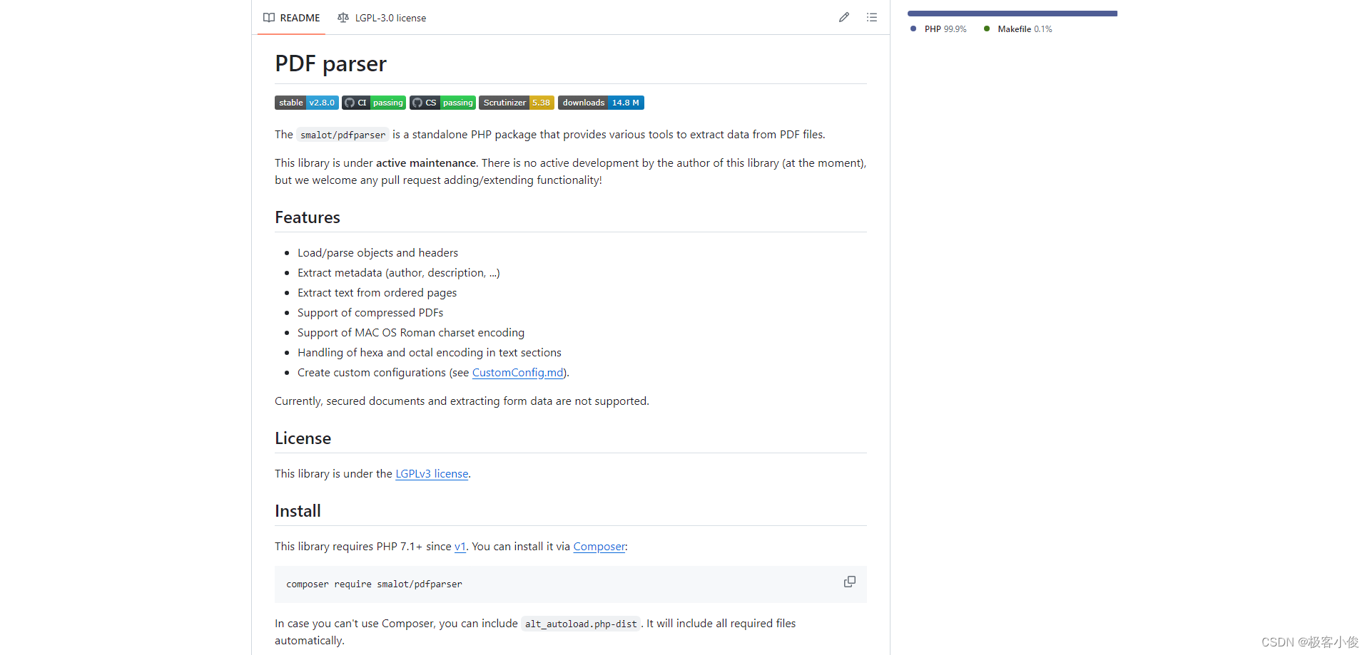Click the scales icon beside LGPL-3.0 license

click(343, 18)
